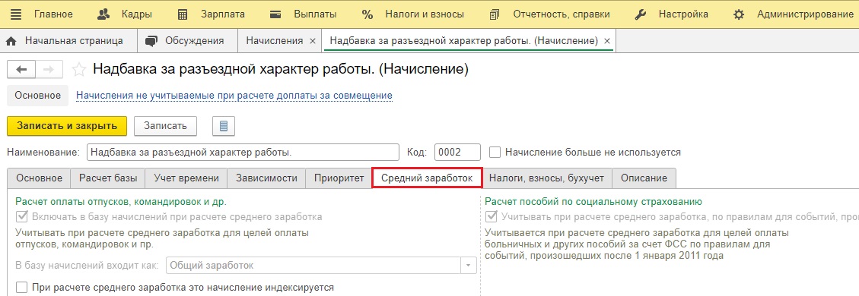Image resolution: width=859 pixels, height=296 pixels.
Task: Click the Наименование input field
Action: pyautogui.click(x=243, y=153)
